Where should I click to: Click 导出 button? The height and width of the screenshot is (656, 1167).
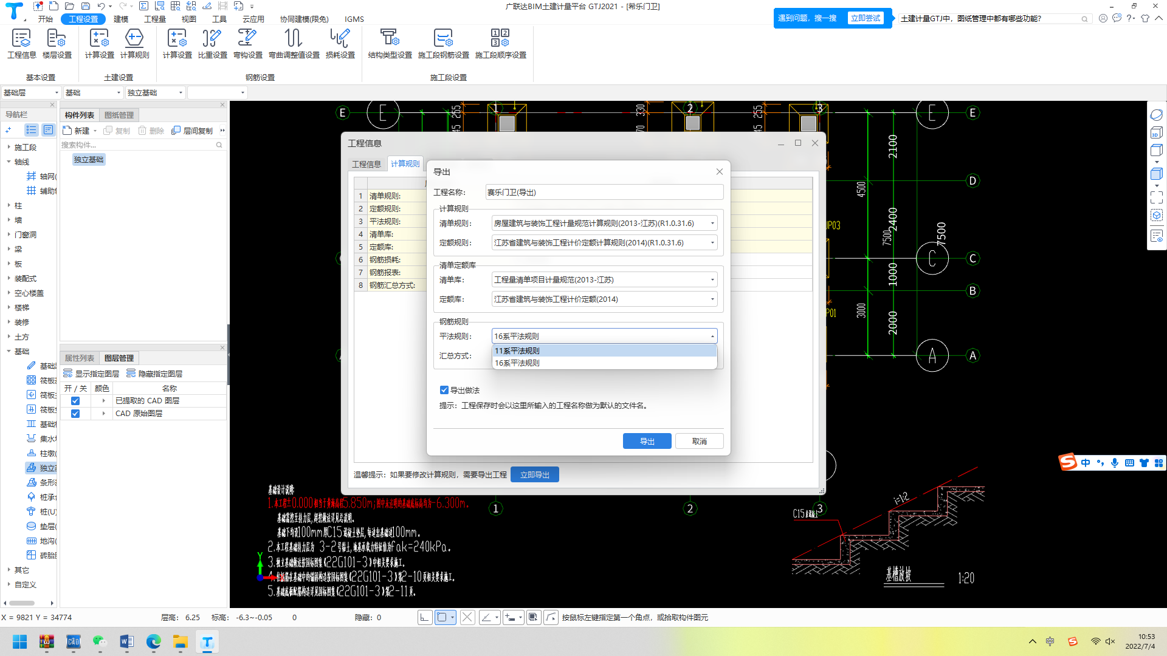tap(647, 441)
